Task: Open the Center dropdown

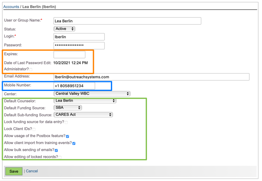Action: [92, 94]
